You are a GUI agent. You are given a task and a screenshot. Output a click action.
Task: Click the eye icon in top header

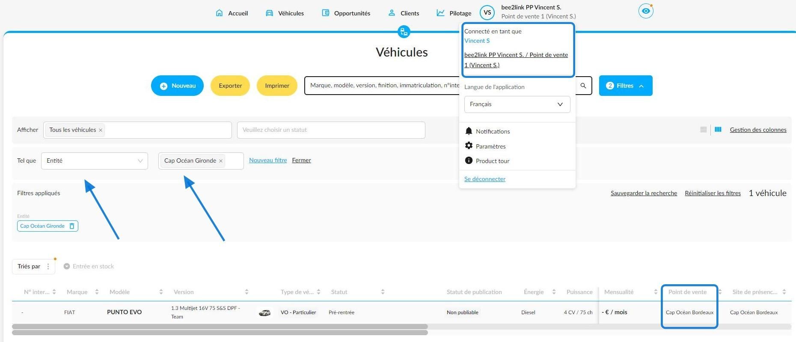pyautogui.click(x=646, y=11)
